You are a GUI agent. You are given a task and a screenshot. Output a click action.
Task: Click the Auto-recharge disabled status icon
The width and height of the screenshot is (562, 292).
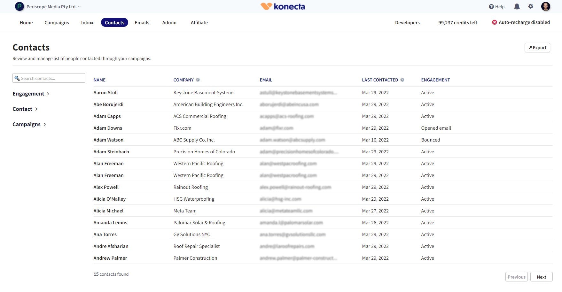494,22
